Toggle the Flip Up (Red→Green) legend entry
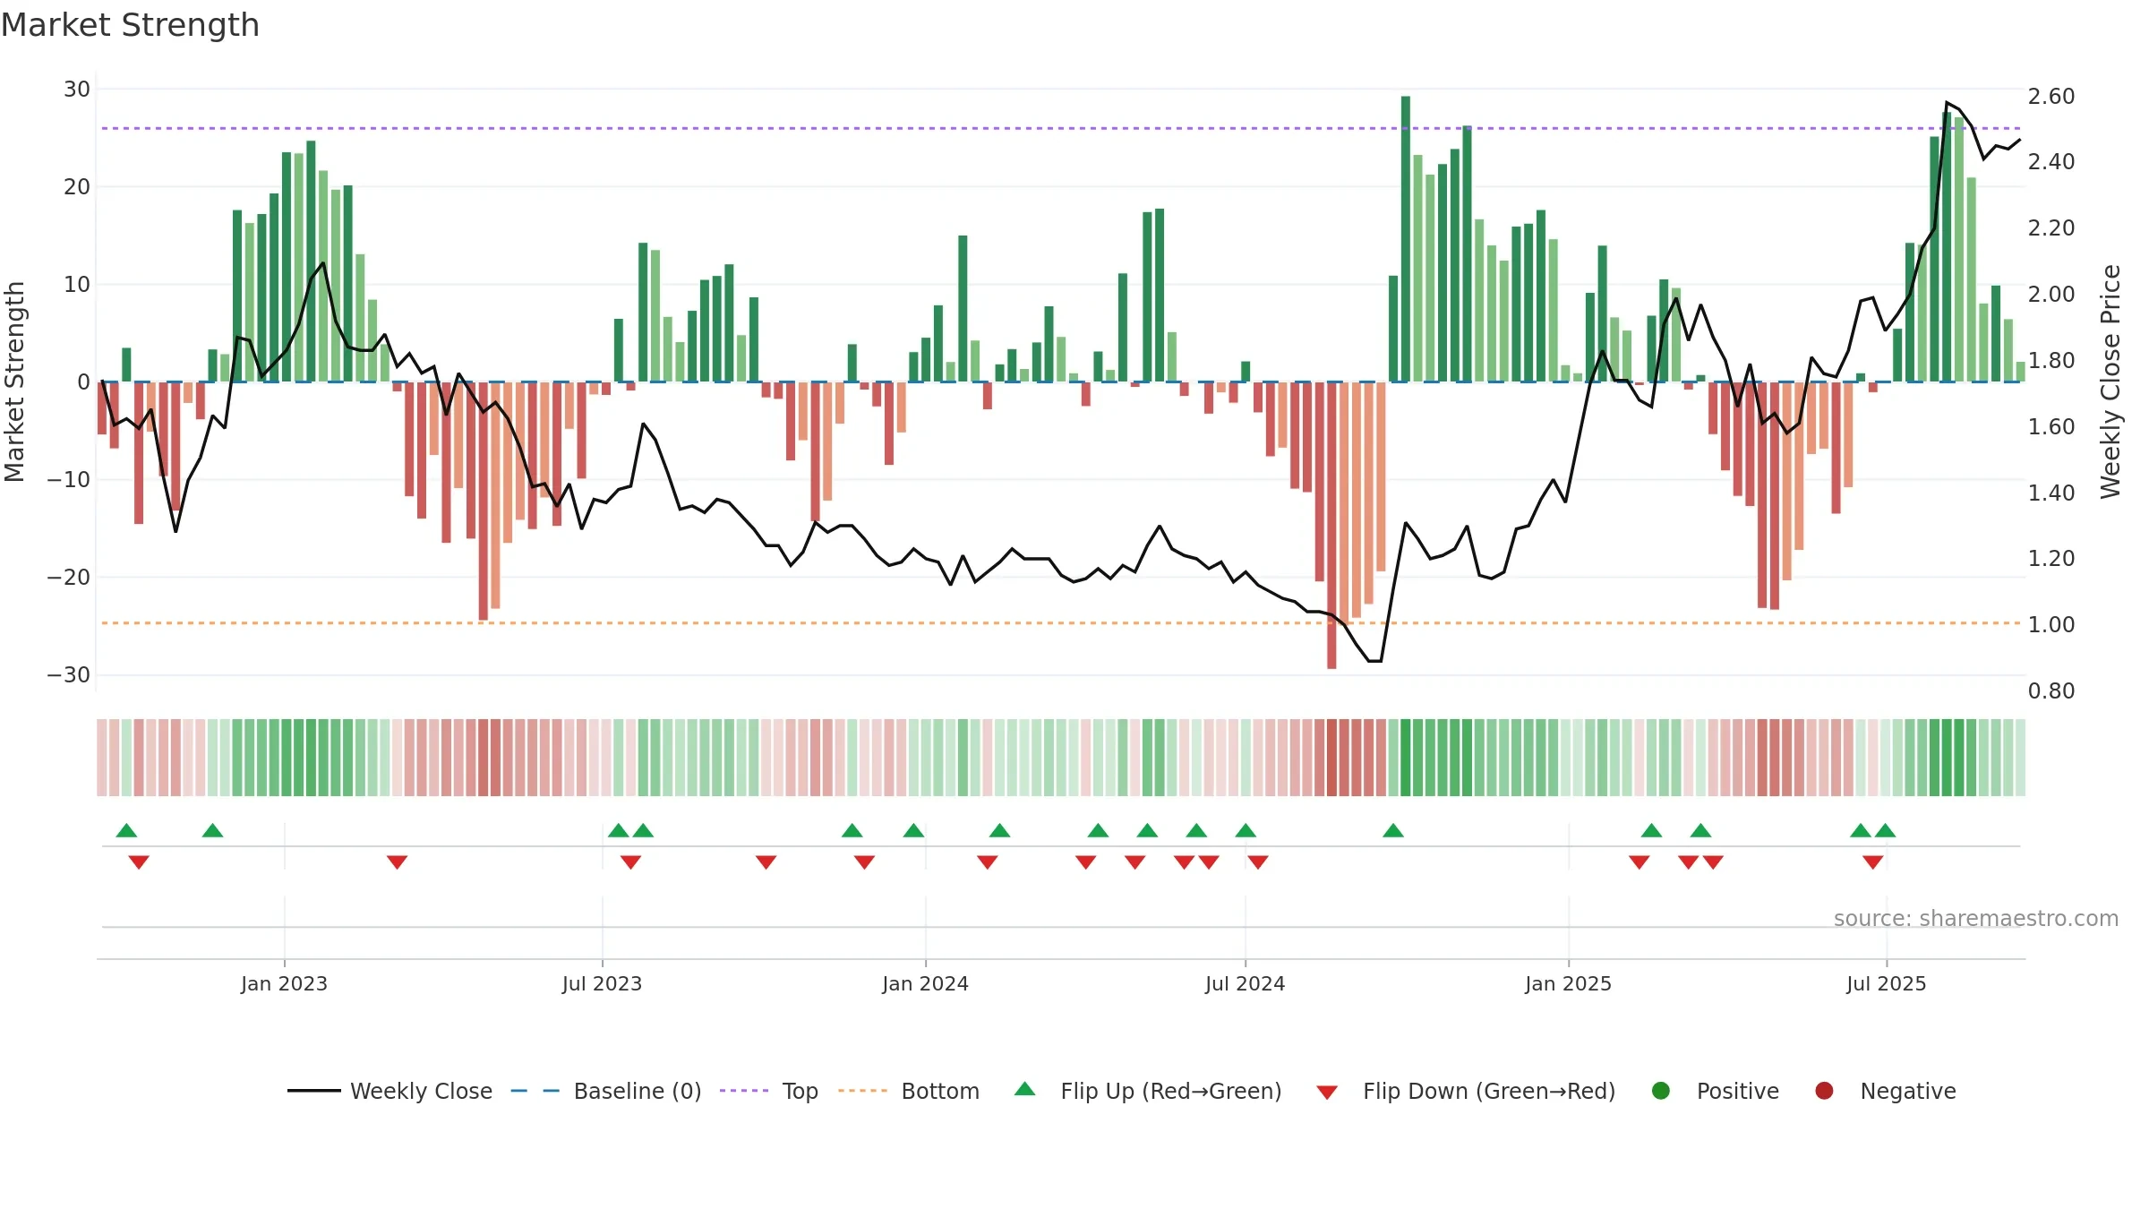2149x1209 pixels. [1148, 1091]
